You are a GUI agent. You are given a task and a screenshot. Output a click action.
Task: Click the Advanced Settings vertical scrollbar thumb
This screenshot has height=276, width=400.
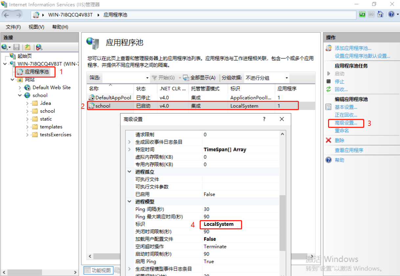[x=282, y=223]
